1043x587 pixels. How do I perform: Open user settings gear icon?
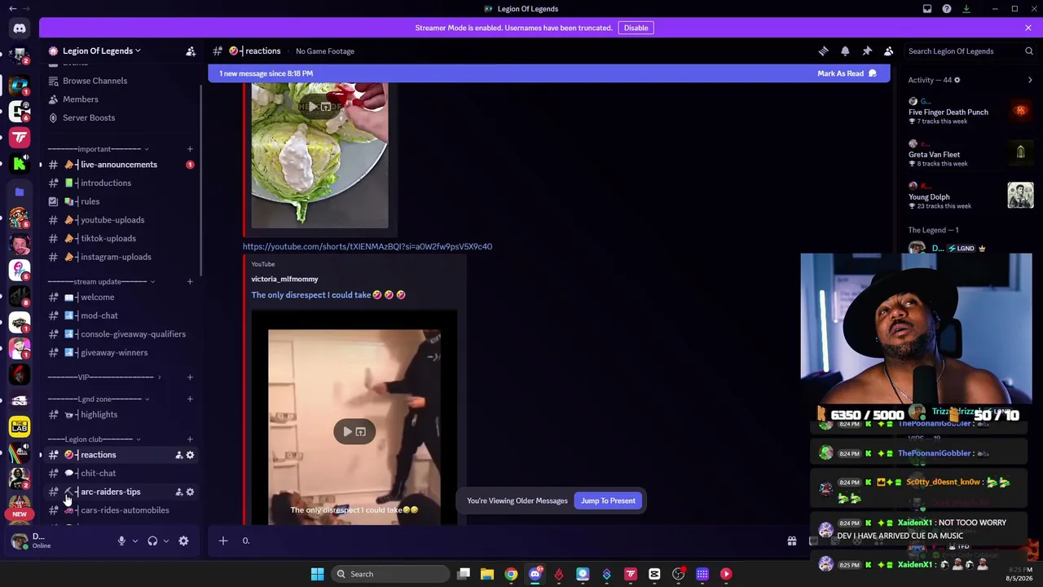click(183, 541)
